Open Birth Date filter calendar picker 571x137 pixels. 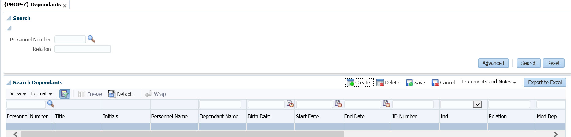pyautogui.click(x=290, y=104)
